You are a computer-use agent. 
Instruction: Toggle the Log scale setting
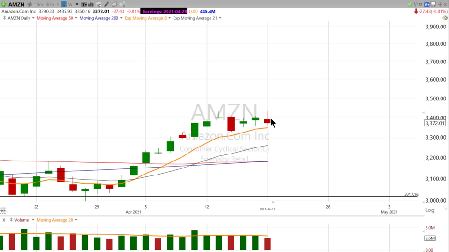429,210
